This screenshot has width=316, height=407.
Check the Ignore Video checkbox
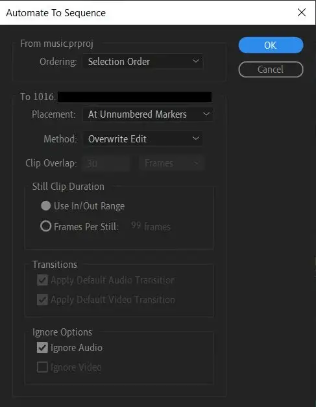pyautogui.click(x=42, y=367)
